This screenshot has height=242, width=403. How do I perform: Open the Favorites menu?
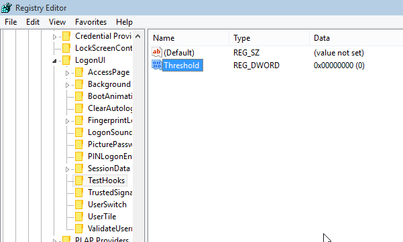91,22
